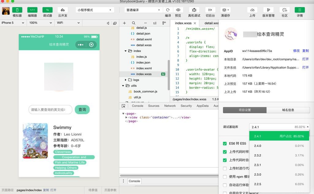Click the file tree sort/list icon
This screenshot has width=314, height=194.
[155, 23]
